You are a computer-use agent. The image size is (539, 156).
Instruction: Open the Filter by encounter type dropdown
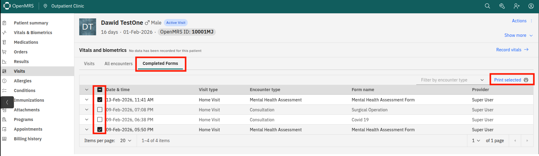(x=452, y=80)
